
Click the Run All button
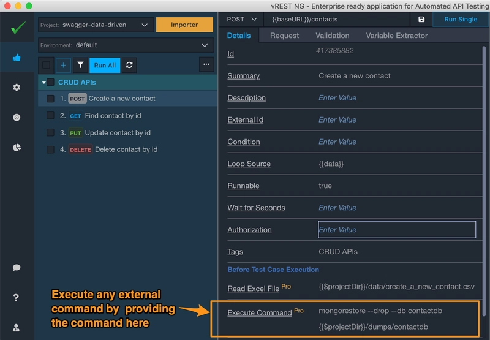tap(105, 65)
